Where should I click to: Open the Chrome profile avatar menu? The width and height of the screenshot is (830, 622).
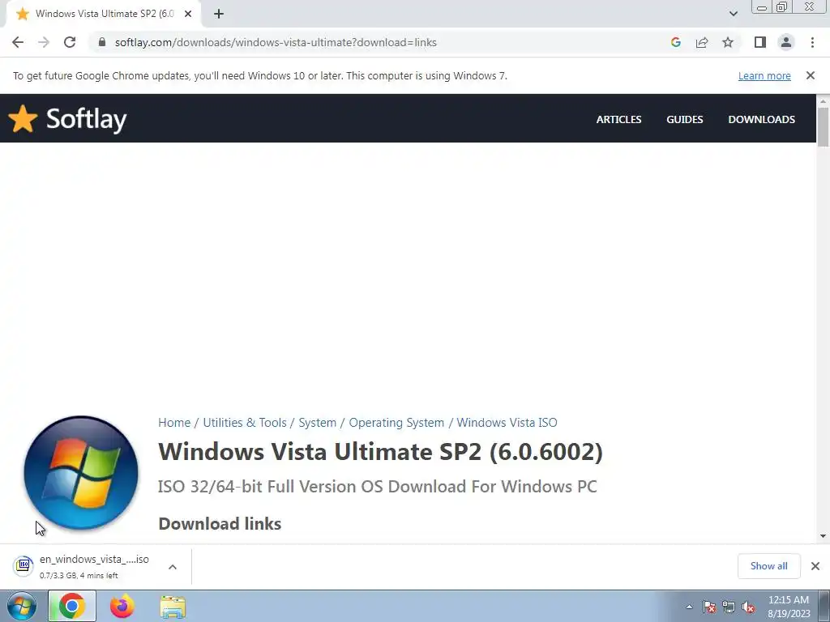[786, 42]
